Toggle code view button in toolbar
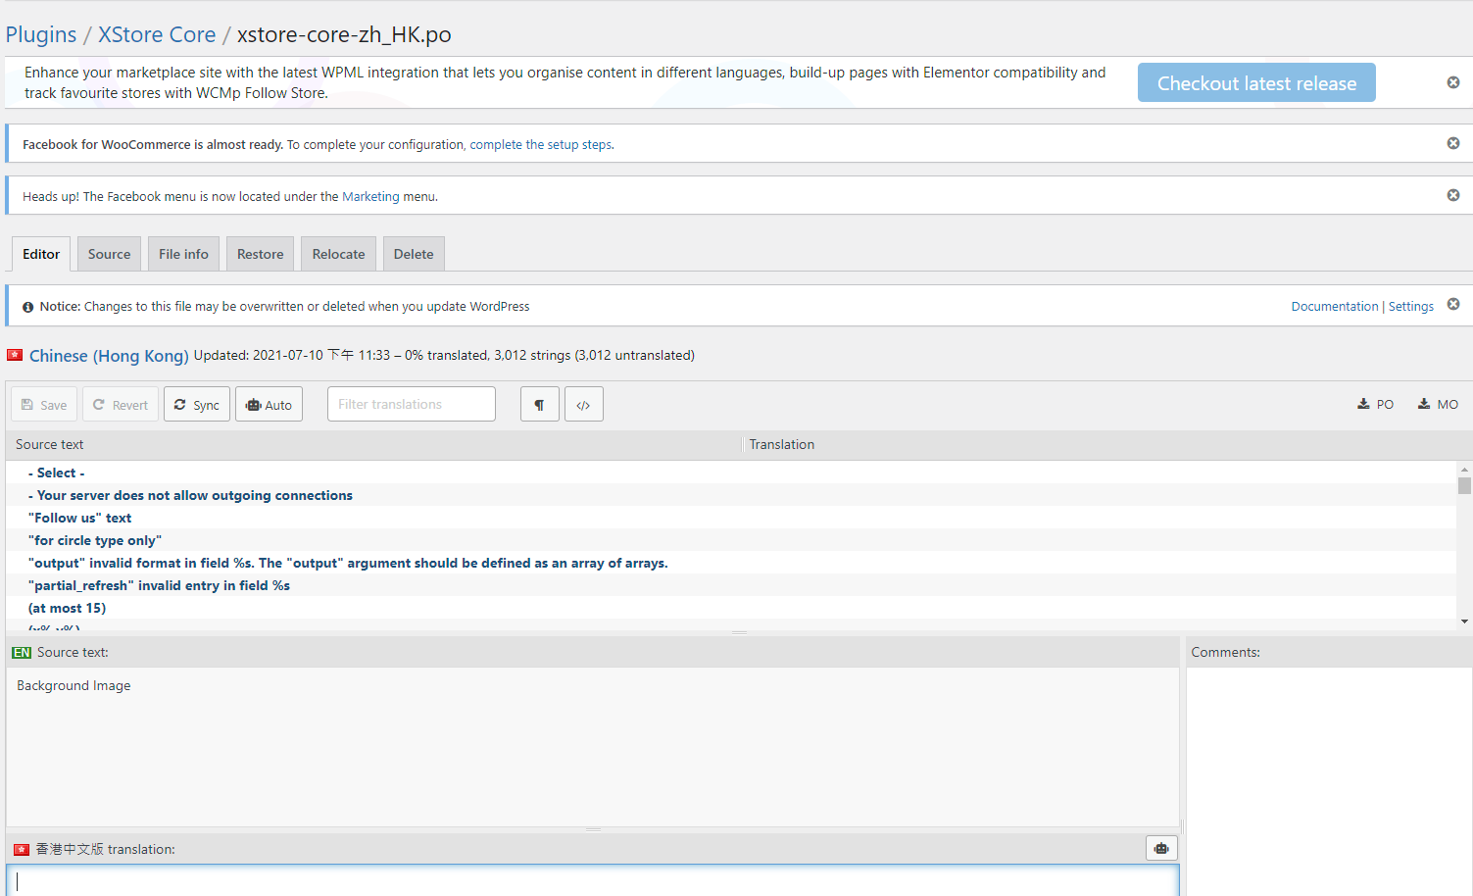This screenshot has width=1473, height=896. (x=583, y=405)
